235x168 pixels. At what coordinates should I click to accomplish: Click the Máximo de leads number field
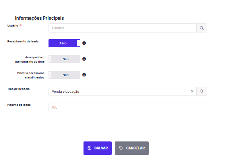(x=128, y=107)
